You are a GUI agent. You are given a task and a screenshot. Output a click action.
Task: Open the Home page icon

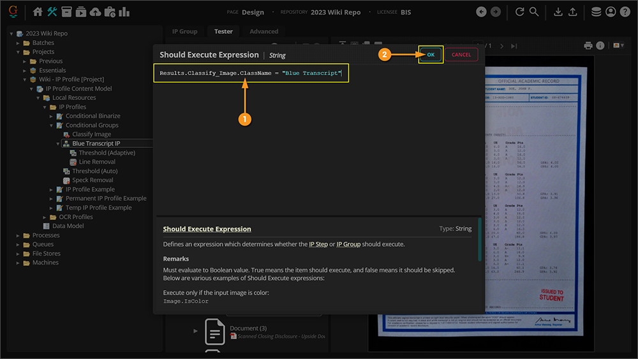coord(38,11)
